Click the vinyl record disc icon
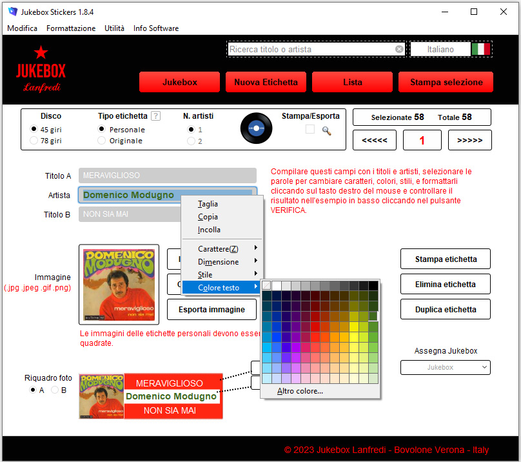The image size is (521, 462). [256, 128]
